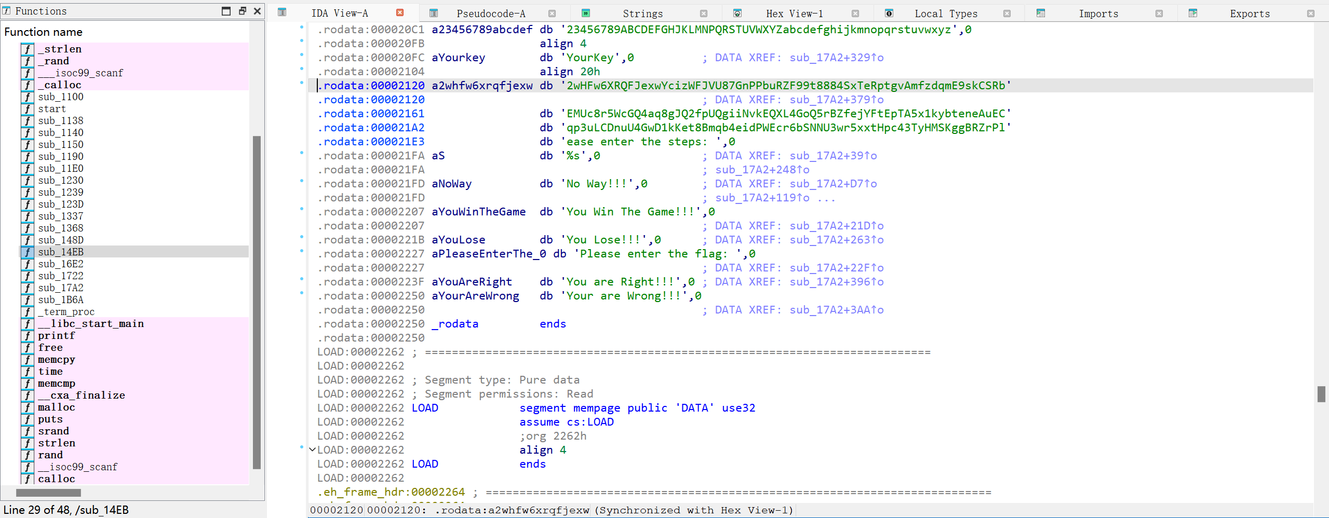
Task: Float the Functions panel window
Action: click(242, 11)
